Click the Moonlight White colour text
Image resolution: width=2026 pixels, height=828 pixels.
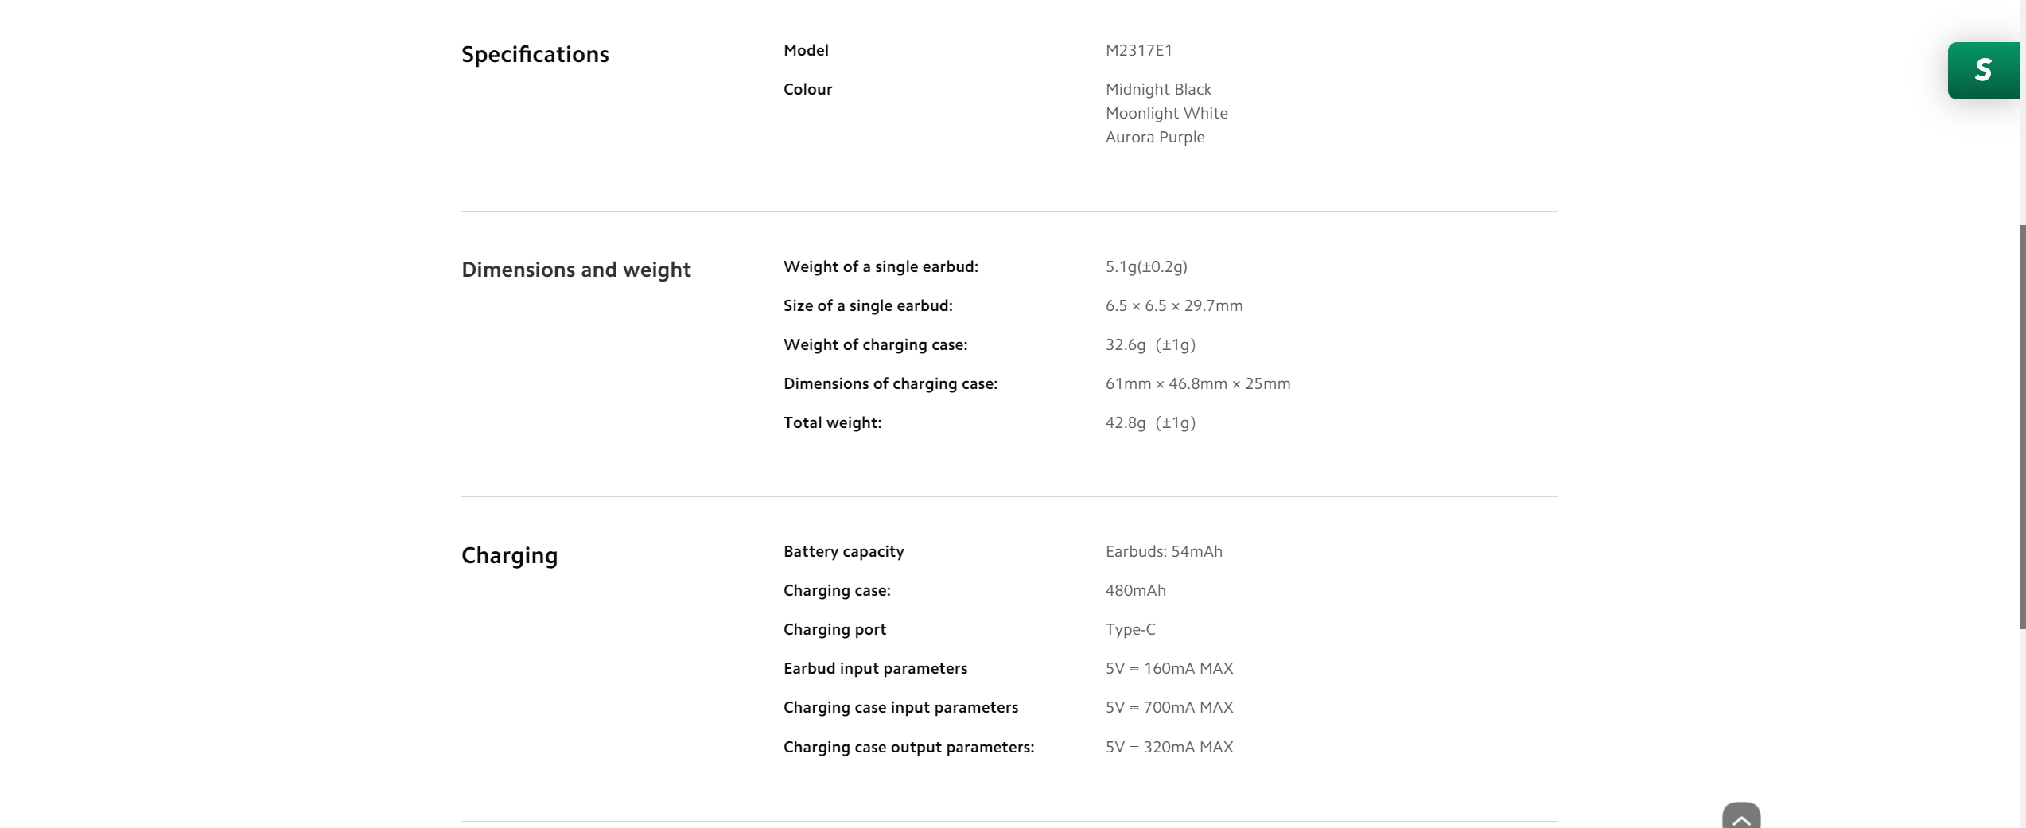(1166, 113)
